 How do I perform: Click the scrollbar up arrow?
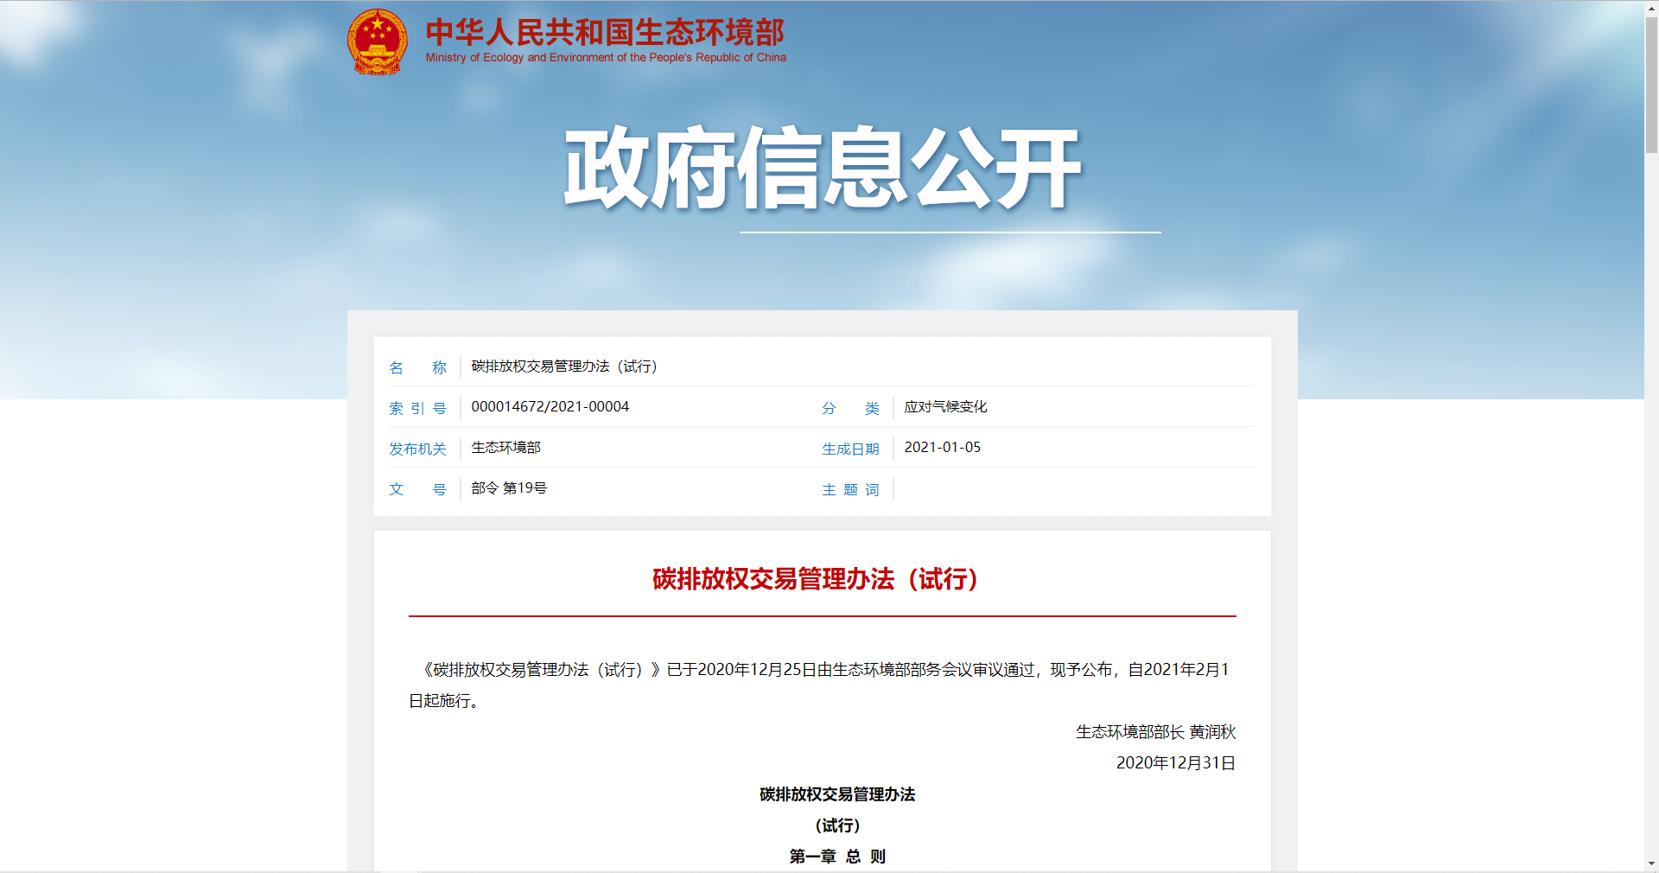click(x=1651, y=7)
